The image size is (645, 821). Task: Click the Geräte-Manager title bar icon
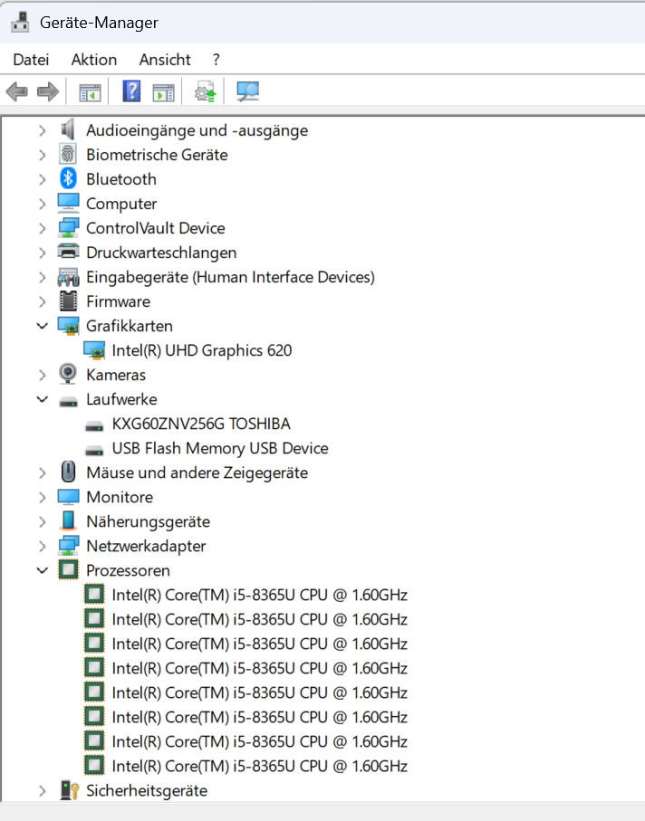[21, 23]
